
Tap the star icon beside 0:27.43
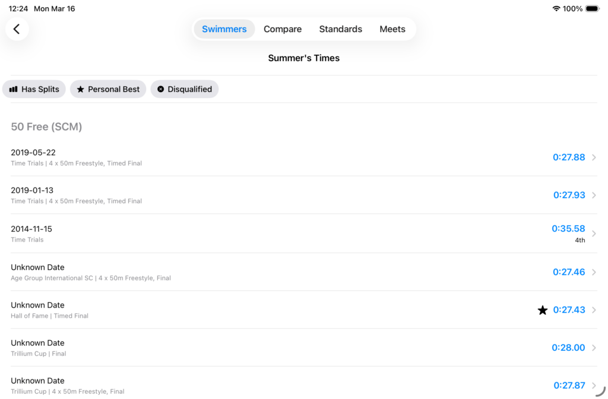(542, 310)
